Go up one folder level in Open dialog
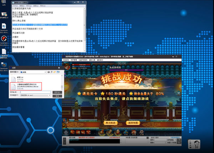This screenshot has height=153, width=214. click(51, 72)
